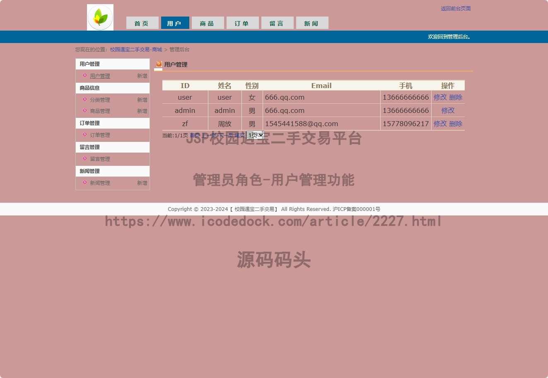548x378 pixels.
Task: Click 修改 for the zf row
Action: 440,124
